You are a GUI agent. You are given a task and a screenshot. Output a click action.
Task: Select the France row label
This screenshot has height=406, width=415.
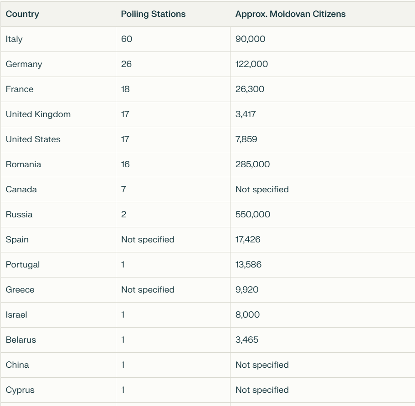click(20, 89)
